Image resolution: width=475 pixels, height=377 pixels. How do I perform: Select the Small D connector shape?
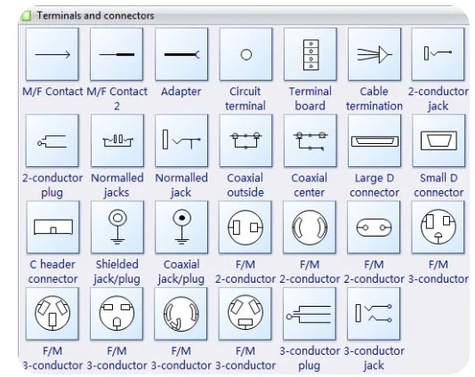click(x=439, y=140)
